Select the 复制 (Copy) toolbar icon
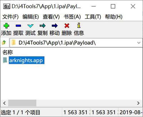Viewport: 143px width, 117px height. (x=43, y=26)
